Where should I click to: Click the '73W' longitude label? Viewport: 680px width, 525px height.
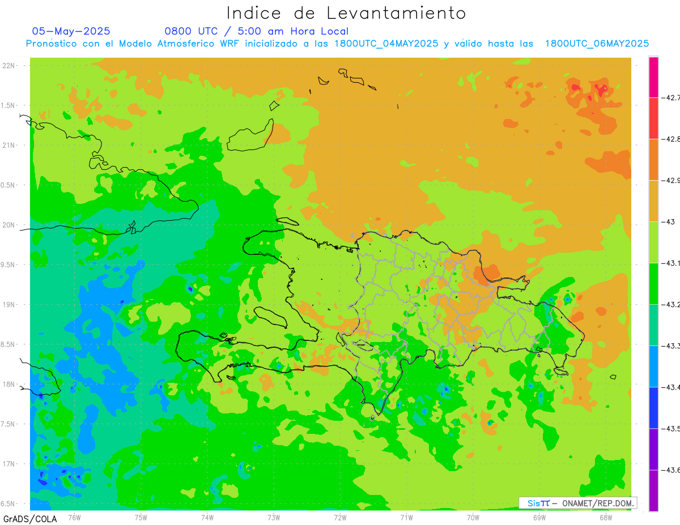click(274, 517)
